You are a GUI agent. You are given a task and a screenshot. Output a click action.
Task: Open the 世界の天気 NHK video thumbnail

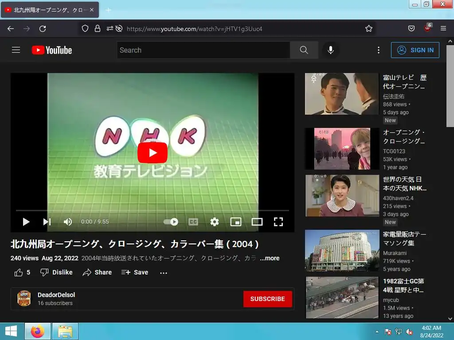342,195
